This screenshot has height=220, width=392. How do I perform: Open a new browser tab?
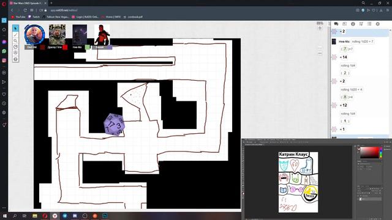pos(51,3)
